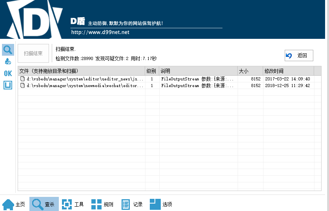Click the file icon of the wechat row
Screen dimensions: 329x211
tap(22, 85)
